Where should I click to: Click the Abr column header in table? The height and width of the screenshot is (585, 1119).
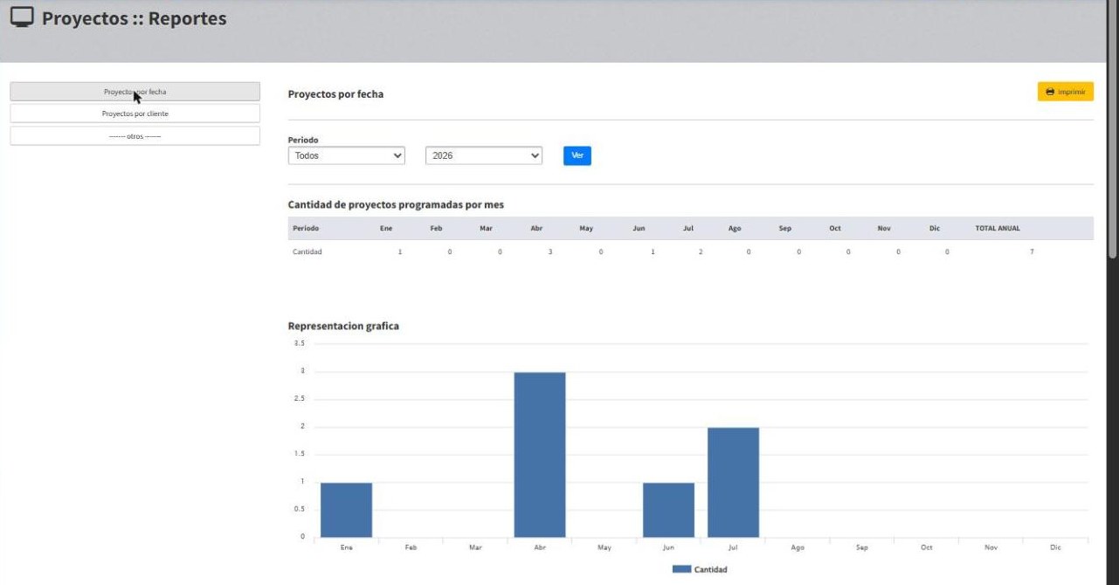tap(536, 228)
